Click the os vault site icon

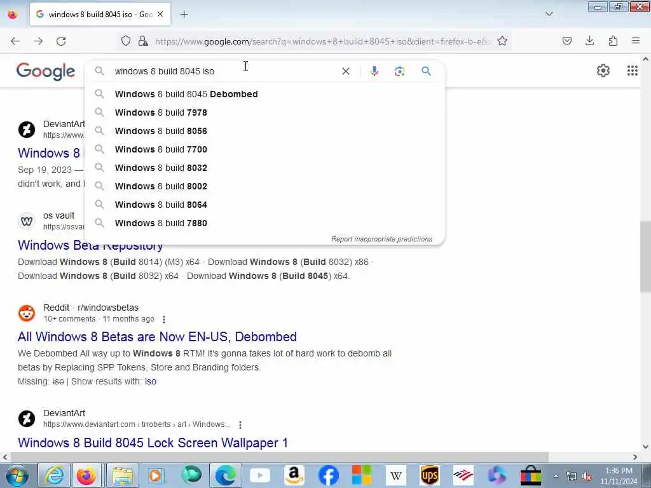click(27, 221)
